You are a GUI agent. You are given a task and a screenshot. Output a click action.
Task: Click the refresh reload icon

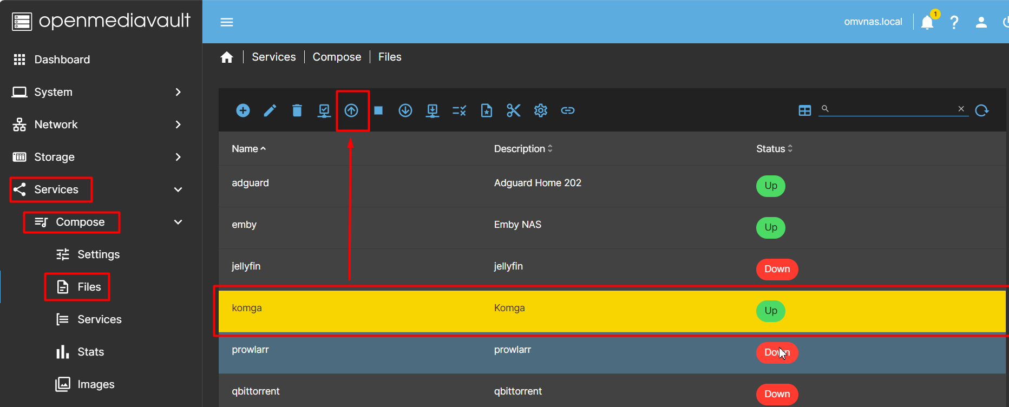point(982,110)
